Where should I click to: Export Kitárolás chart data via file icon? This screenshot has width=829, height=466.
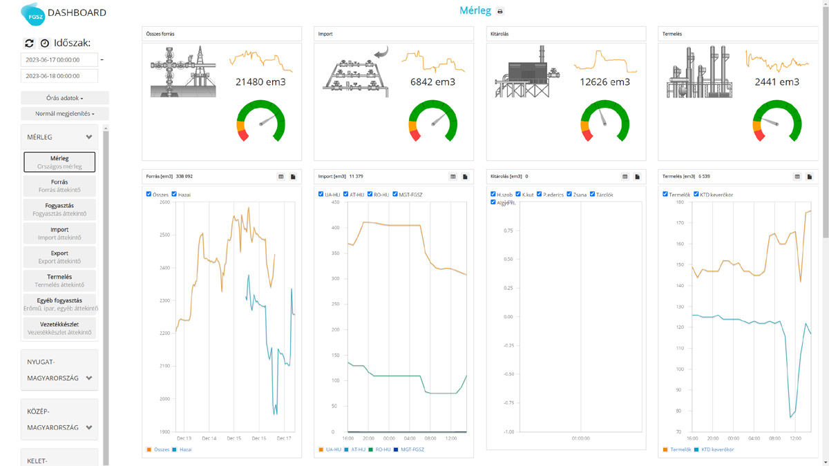(x=637, y=177)
